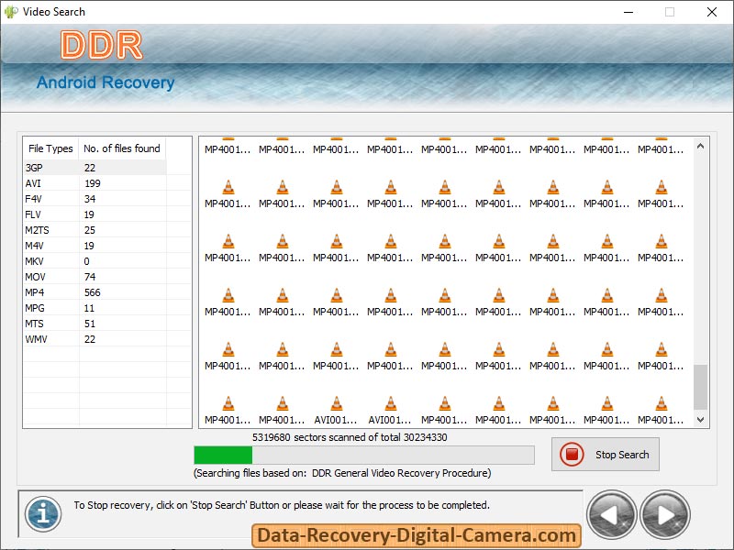Select the MKV entry with 0 files

(55, 261)
